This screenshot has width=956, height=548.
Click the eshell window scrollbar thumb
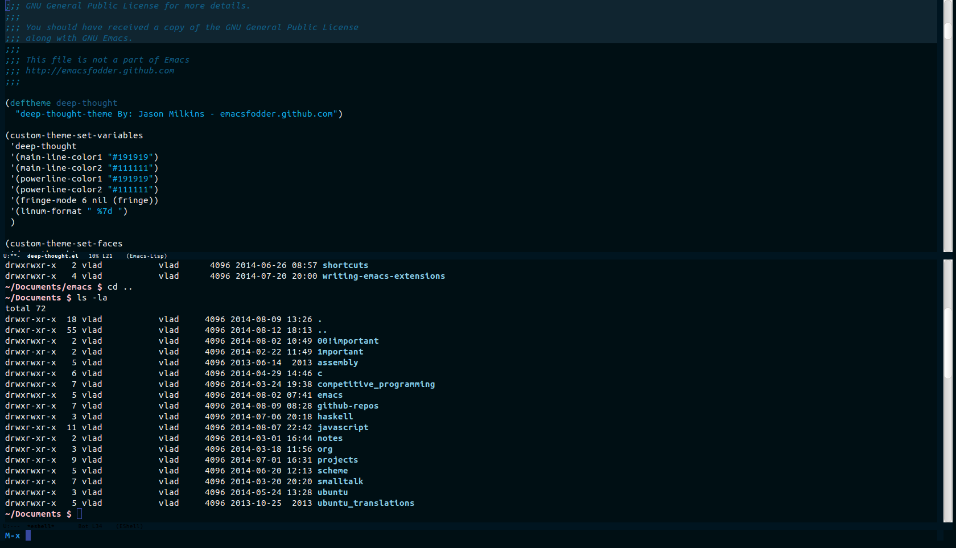click(947, 341)
